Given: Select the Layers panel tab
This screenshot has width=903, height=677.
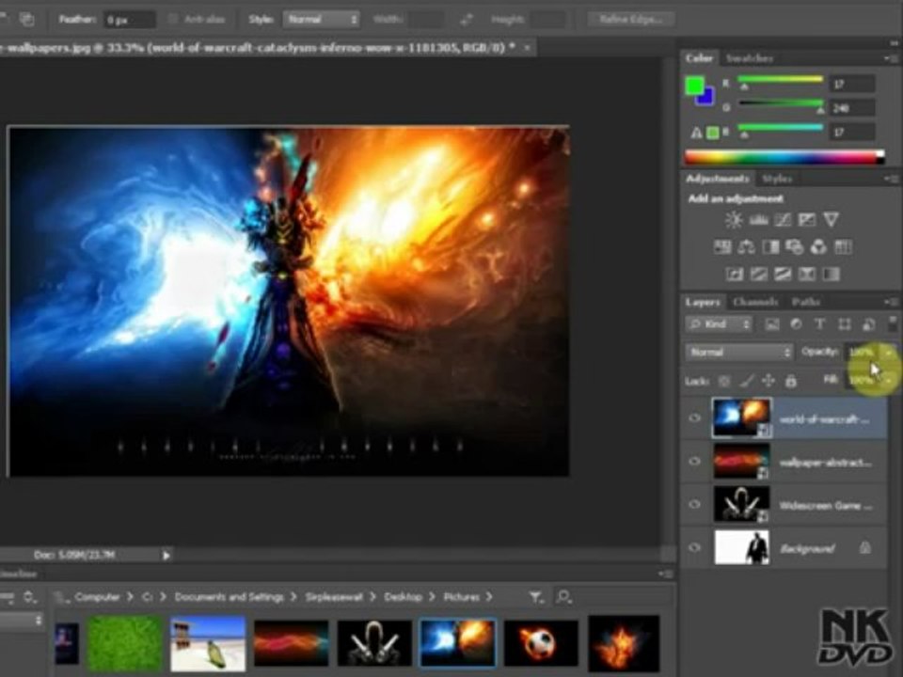Looking at the screenshot, I should 703,302.
